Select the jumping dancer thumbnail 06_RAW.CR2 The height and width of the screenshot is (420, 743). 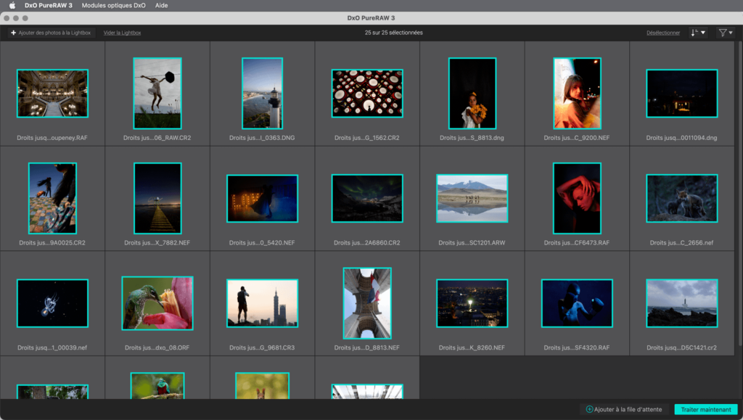coord(157,94)
